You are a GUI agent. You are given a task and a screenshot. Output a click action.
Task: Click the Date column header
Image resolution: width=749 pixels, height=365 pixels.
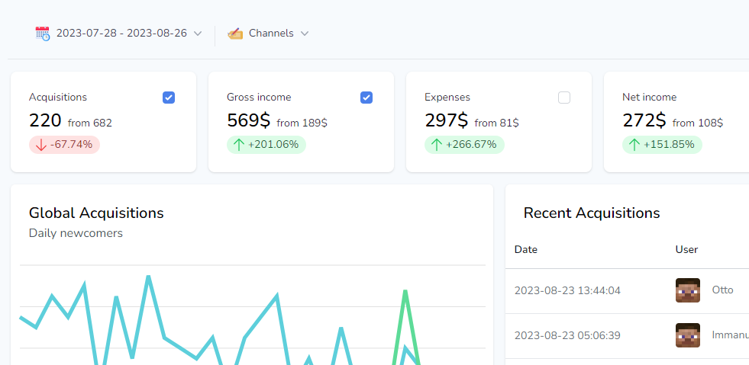526,249
